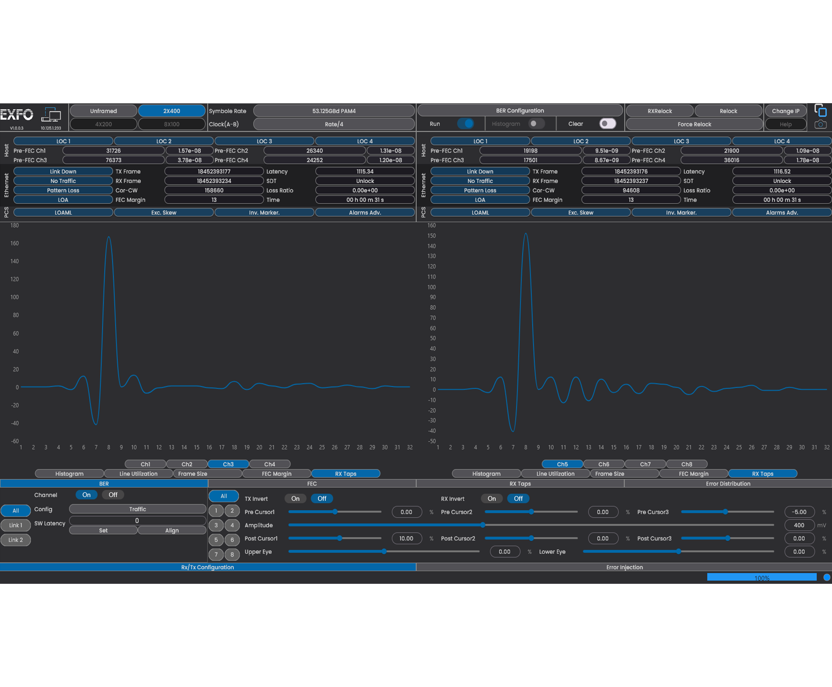832x687 pixels.
Task: Click the camera screenshot icon
Action: tap(820, 124)
